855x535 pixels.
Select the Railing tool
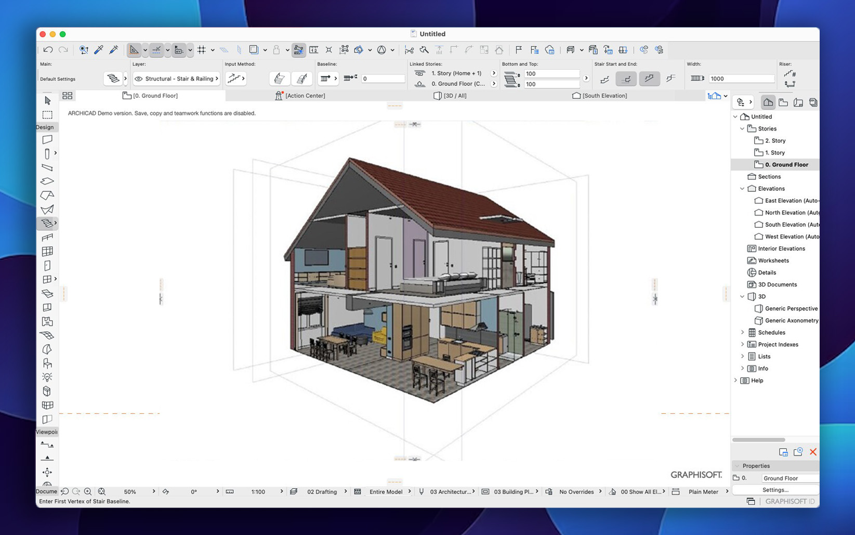(47, 237)
